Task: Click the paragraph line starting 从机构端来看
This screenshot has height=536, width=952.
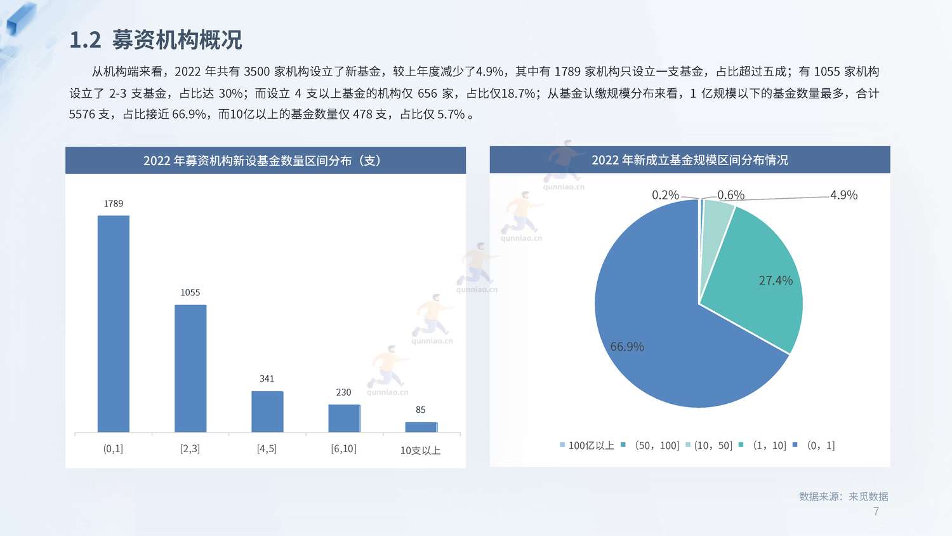Action: pos(486,72)
